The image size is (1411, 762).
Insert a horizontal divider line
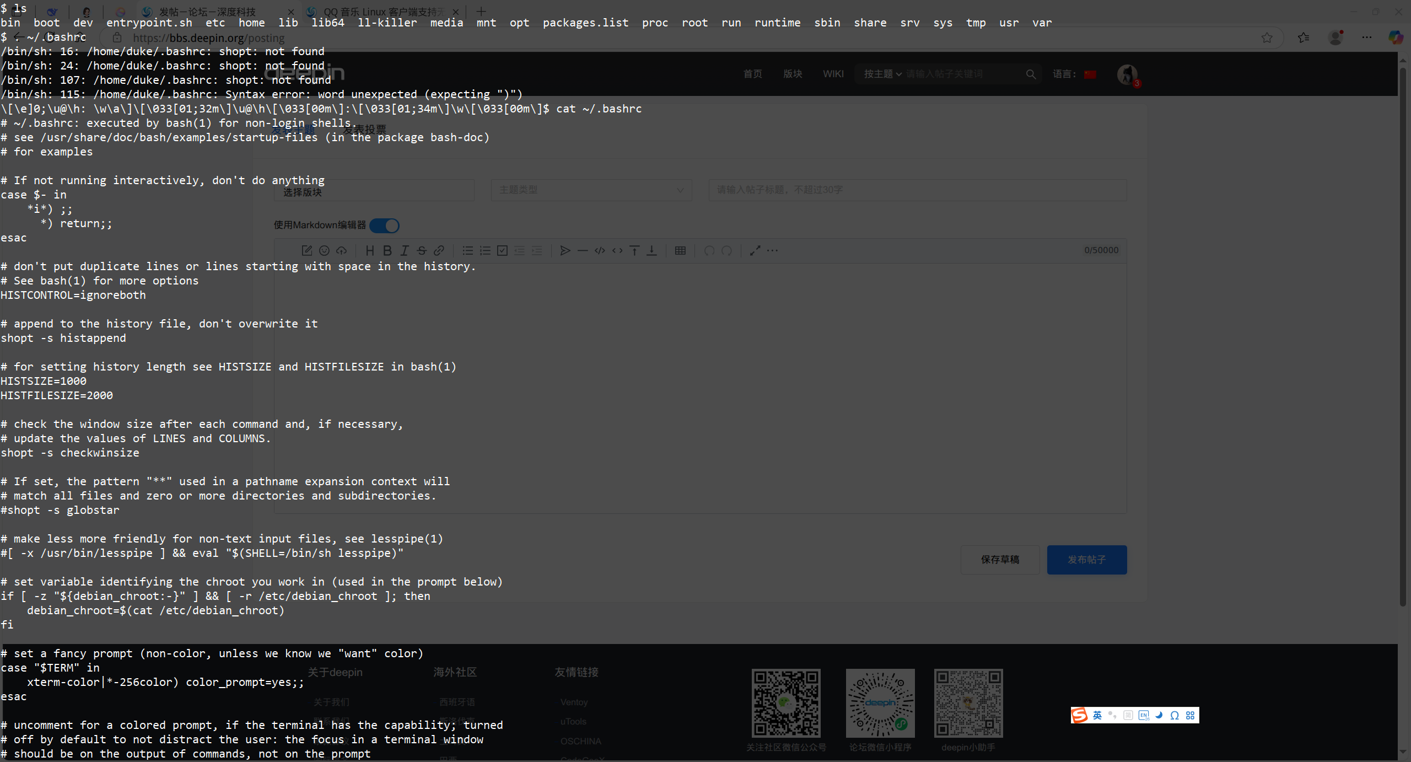point(583,250)
